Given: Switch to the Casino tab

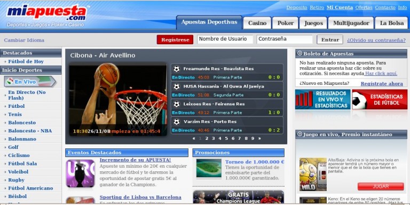Looking at the screenshot, I should 257,23.
